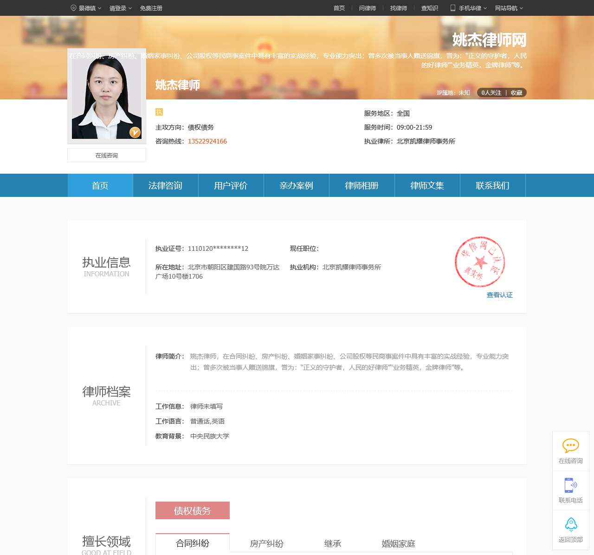Switch to the 亲办案例 navigation tab
The image size is (594, 555).
(x=296, y=186)
